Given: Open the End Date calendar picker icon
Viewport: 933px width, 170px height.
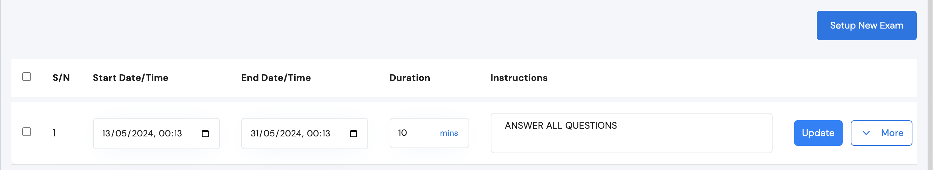Looking at the screenshot, I should pyautogui.click(x=354, y=134).
